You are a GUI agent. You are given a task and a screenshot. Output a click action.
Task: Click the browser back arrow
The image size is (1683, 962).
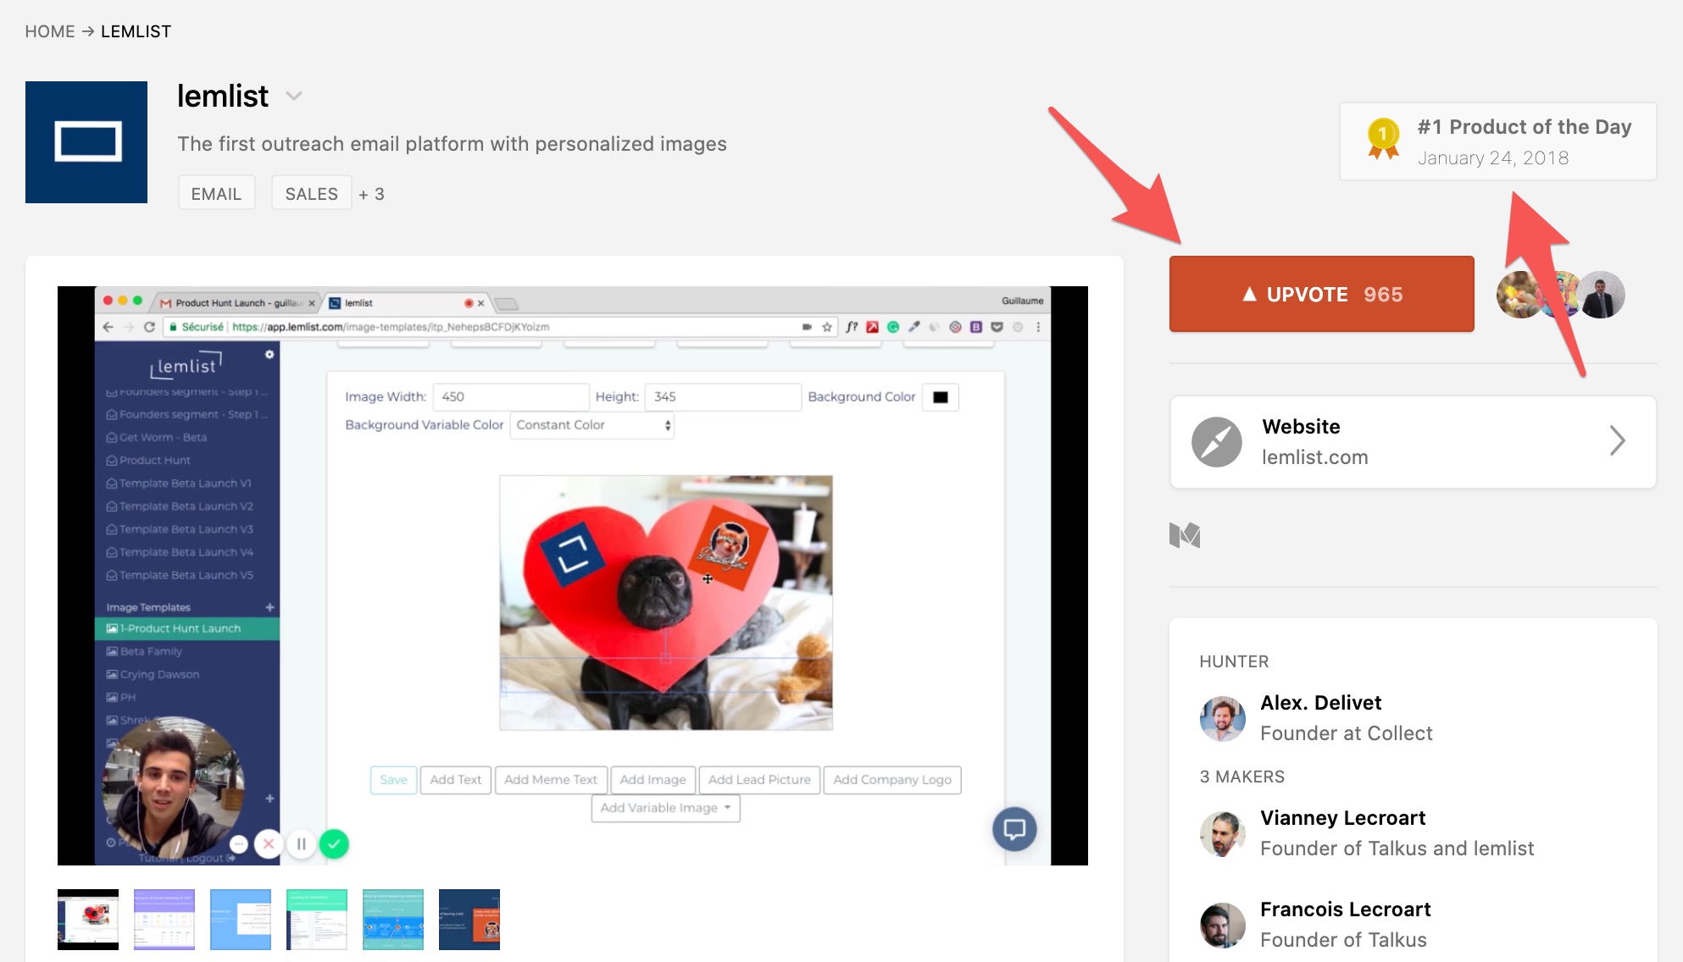point(108,327)
